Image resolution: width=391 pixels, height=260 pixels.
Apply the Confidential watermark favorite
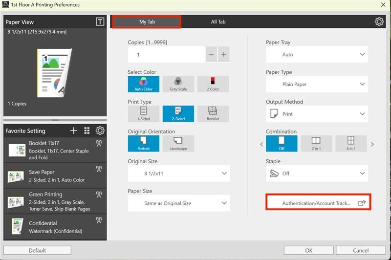pos(55,227)
